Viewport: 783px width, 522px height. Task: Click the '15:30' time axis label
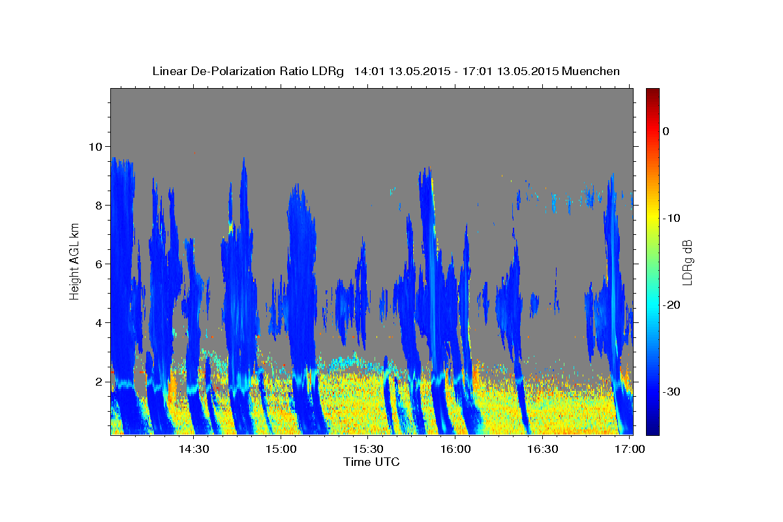(x=369, y=449)
